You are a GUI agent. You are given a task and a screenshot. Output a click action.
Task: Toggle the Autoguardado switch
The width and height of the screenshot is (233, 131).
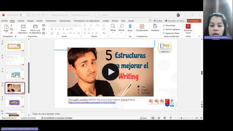coord(23,15)
